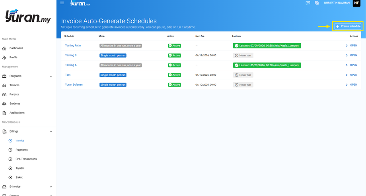Click the next fire date 01/10/2026, 00:00
Image resolution: width=366 pixels, height=196 pixels.
[206, 85]
